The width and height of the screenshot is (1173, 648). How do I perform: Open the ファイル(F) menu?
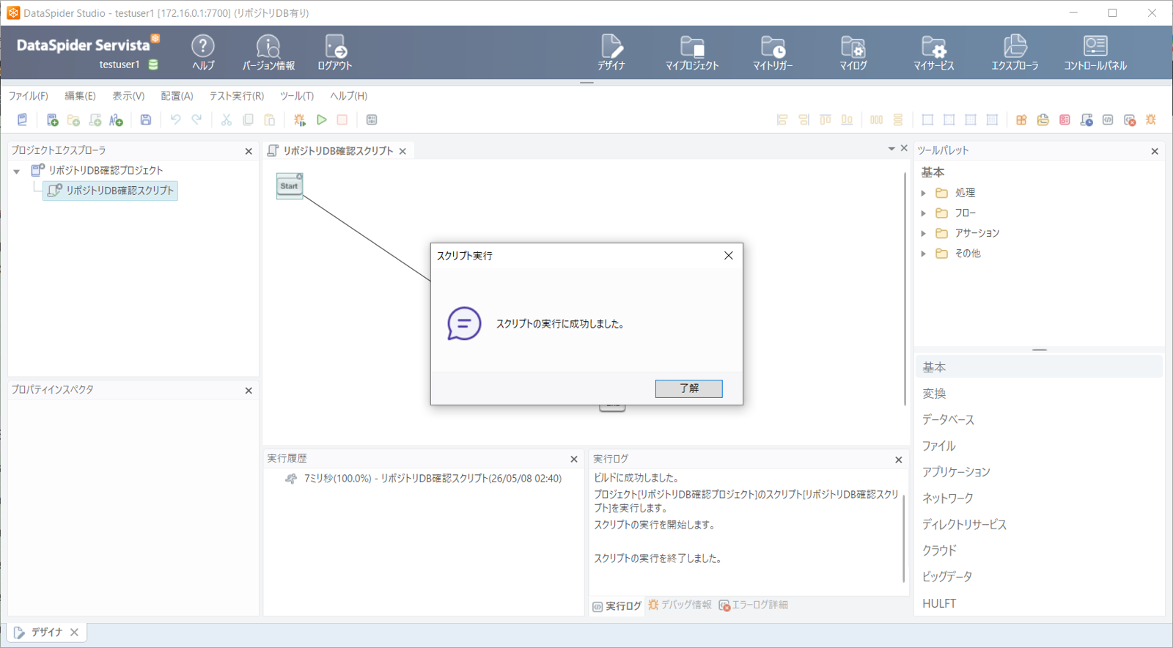pos(29,96)
